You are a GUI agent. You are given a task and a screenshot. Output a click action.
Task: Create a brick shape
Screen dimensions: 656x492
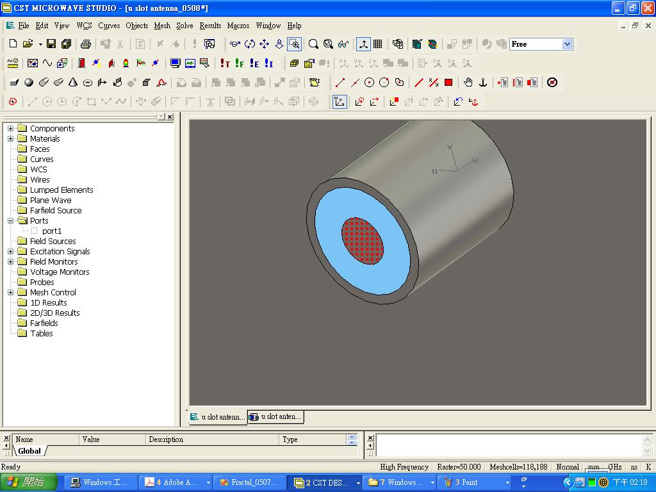tap(14, 83)
